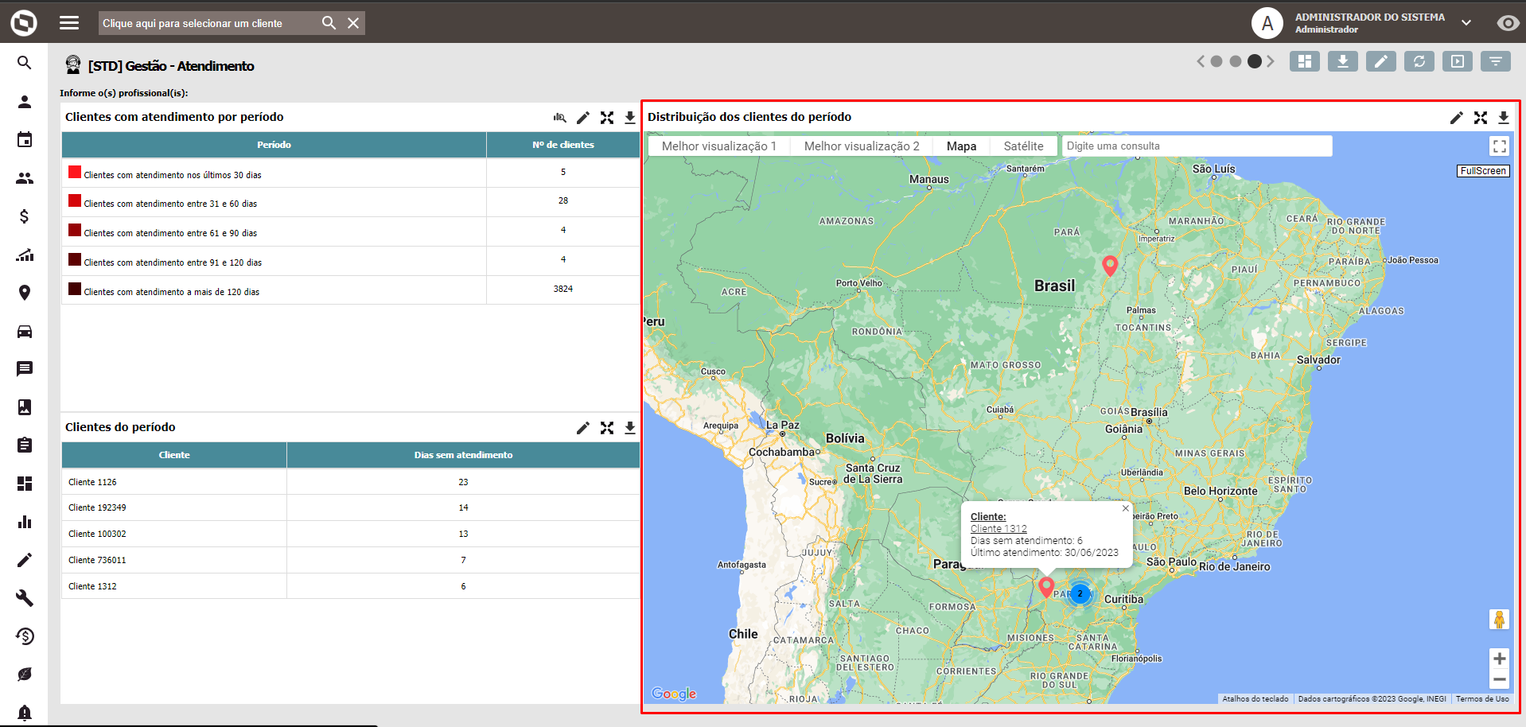Click the 'Digite uma consulta' map search field
This screenshot has height=727, width=1526.
1196,146
